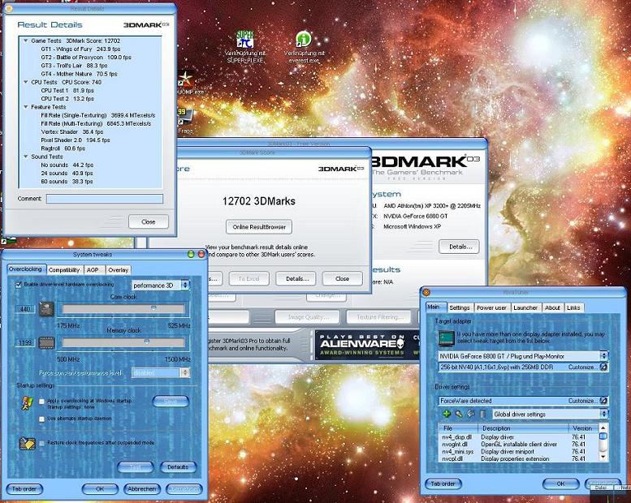631x503 pixels.
Task: Click OK in RivaTuner window
Action: (x=560, y=484)
